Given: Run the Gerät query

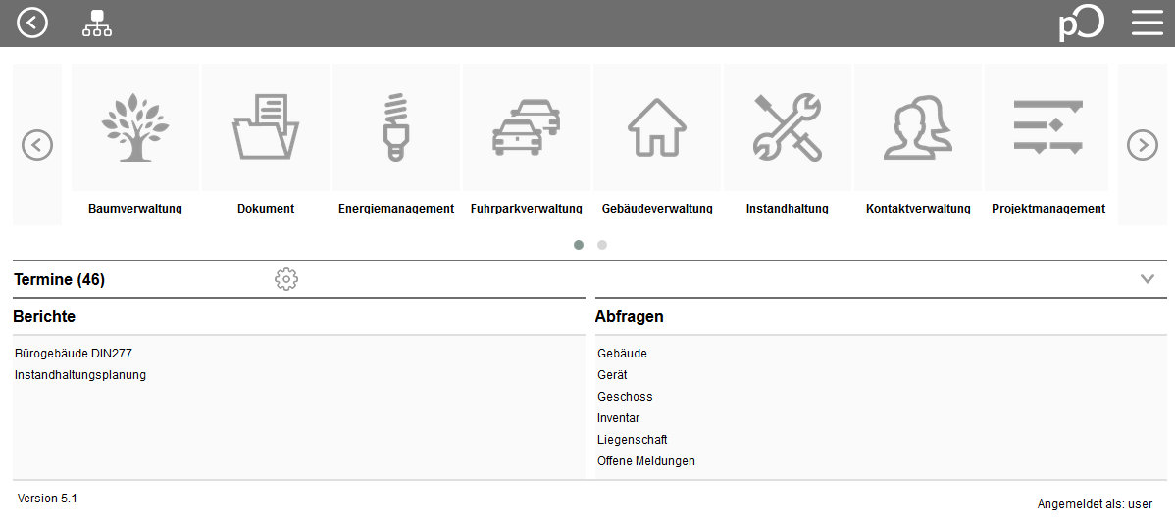Looking at the screenshot, I should click(612, 375).
